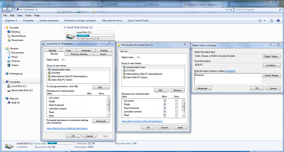Click the Downloads folder icon
The image size is (284, 152).
[x=9, y=40]
